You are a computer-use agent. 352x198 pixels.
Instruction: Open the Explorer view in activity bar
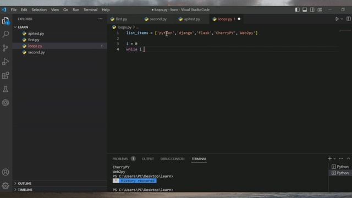pyautogui.click(x=5, y=21)
